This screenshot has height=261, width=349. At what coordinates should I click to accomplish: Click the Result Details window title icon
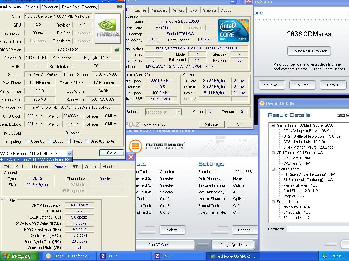click(x=262, y=103)
